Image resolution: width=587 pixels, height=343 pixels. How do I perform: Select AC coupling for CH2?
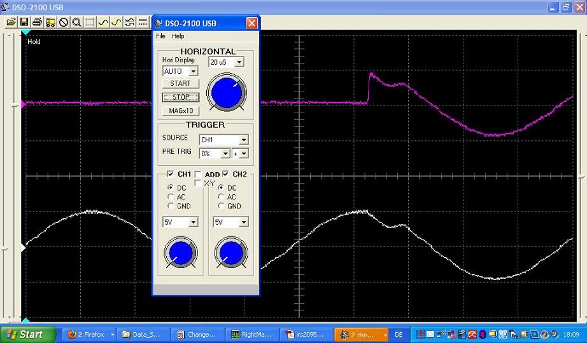[222, 196]
